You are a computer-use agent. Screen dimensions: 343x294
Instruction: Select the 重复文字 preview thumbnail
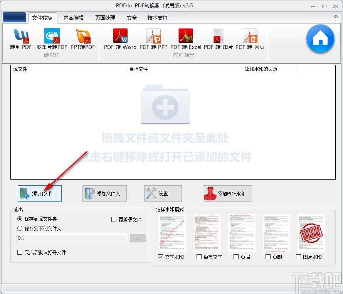click(207, 233)
